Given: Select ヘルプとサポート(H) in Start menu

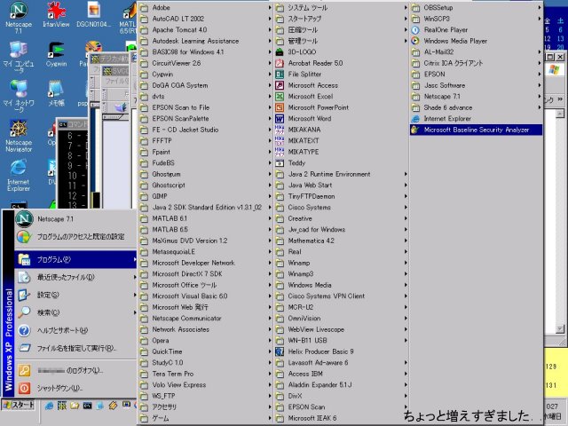Looking at the screenshot, I should 75,330.
